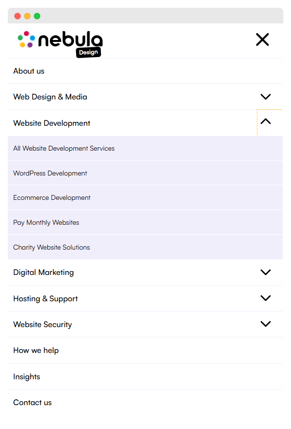Expand the Website Security chevron
Viewport: 291px width, 429px height.
pos(266,324)
